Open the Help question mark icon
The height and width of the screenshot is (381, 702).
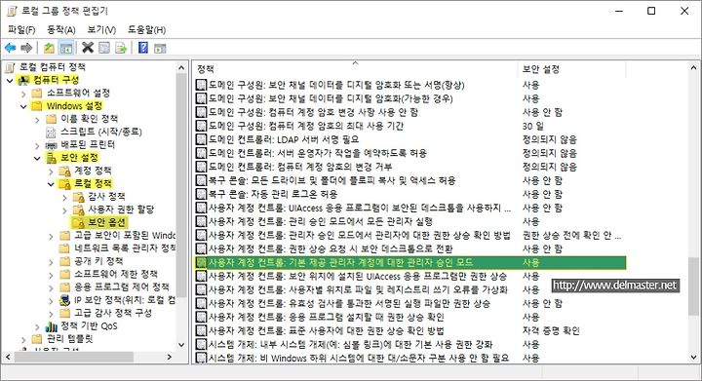[143, 48]
